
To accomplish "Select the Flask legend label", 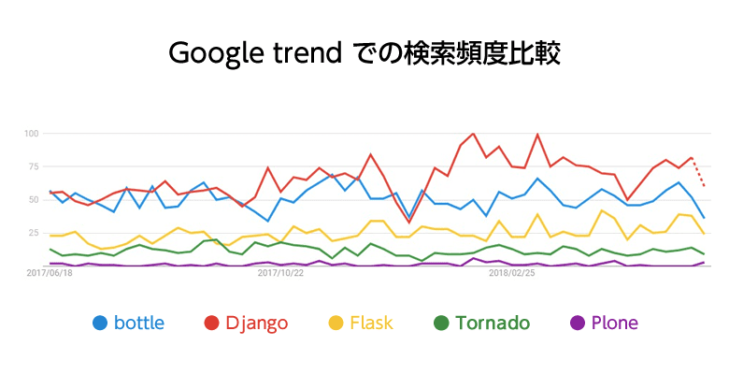I will click(371, 323).
